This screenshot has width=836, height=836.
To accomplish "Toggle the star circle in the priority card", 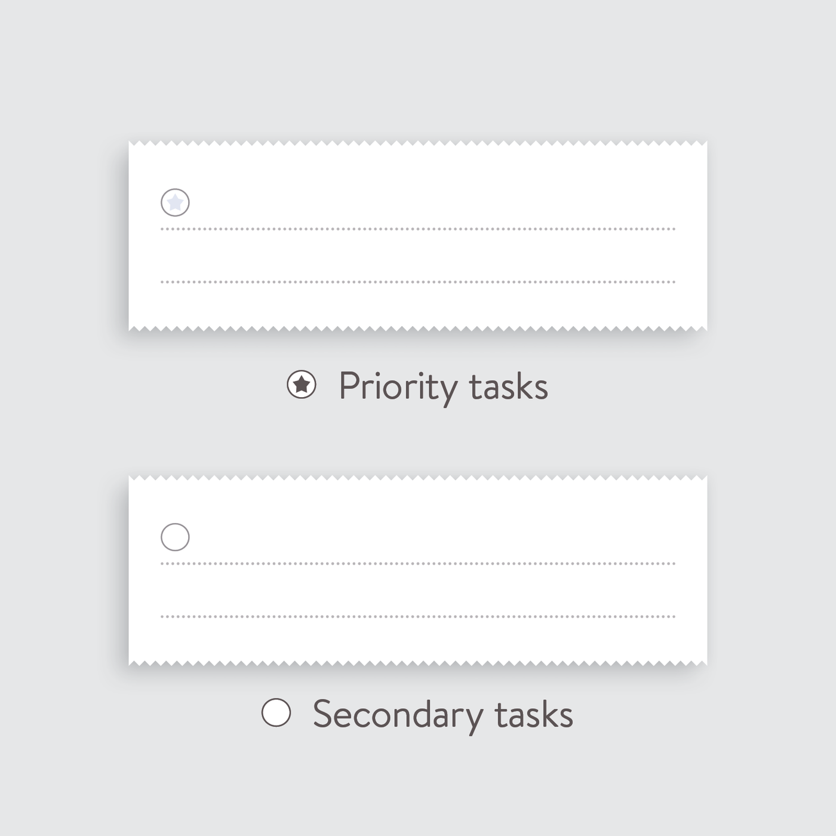I will pyautogui.click(x=175, y=202).
